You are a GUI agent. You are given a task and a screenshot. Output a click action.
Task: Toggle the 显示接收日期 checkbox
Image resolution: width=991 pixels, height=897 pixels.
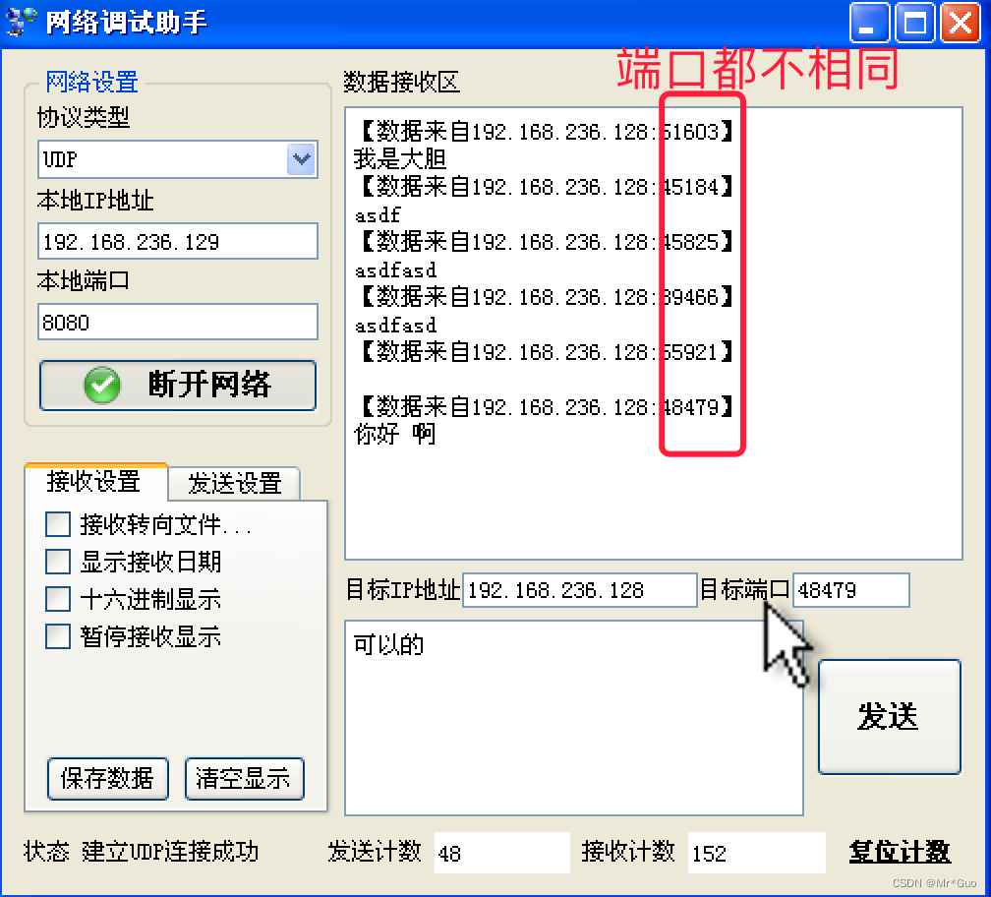click(x=57, y=562)
